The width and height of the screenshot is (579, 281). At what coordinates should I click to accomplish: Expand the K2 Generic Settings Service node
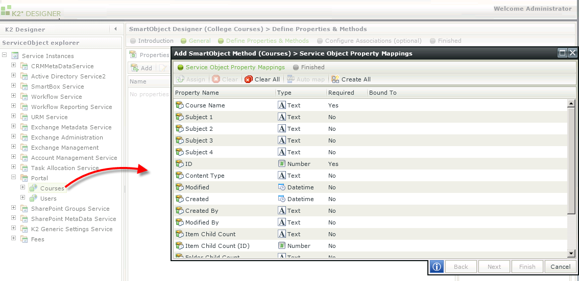tap(14, 228)
